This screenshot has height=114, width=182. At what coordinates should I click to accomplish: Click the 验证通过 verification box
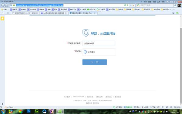[99, 52]
